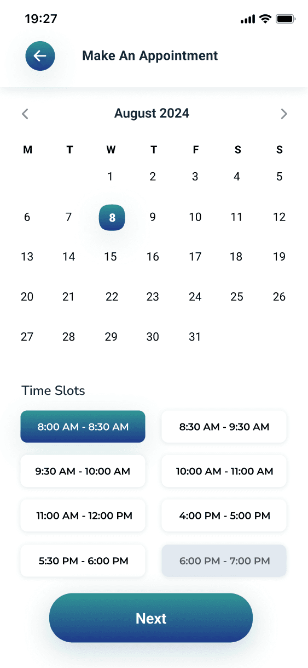This screenshot has height=668, width=308.
Task: Tap the Wi-Fi status icon
Action: pyautogui.click(x=265, y=19)
